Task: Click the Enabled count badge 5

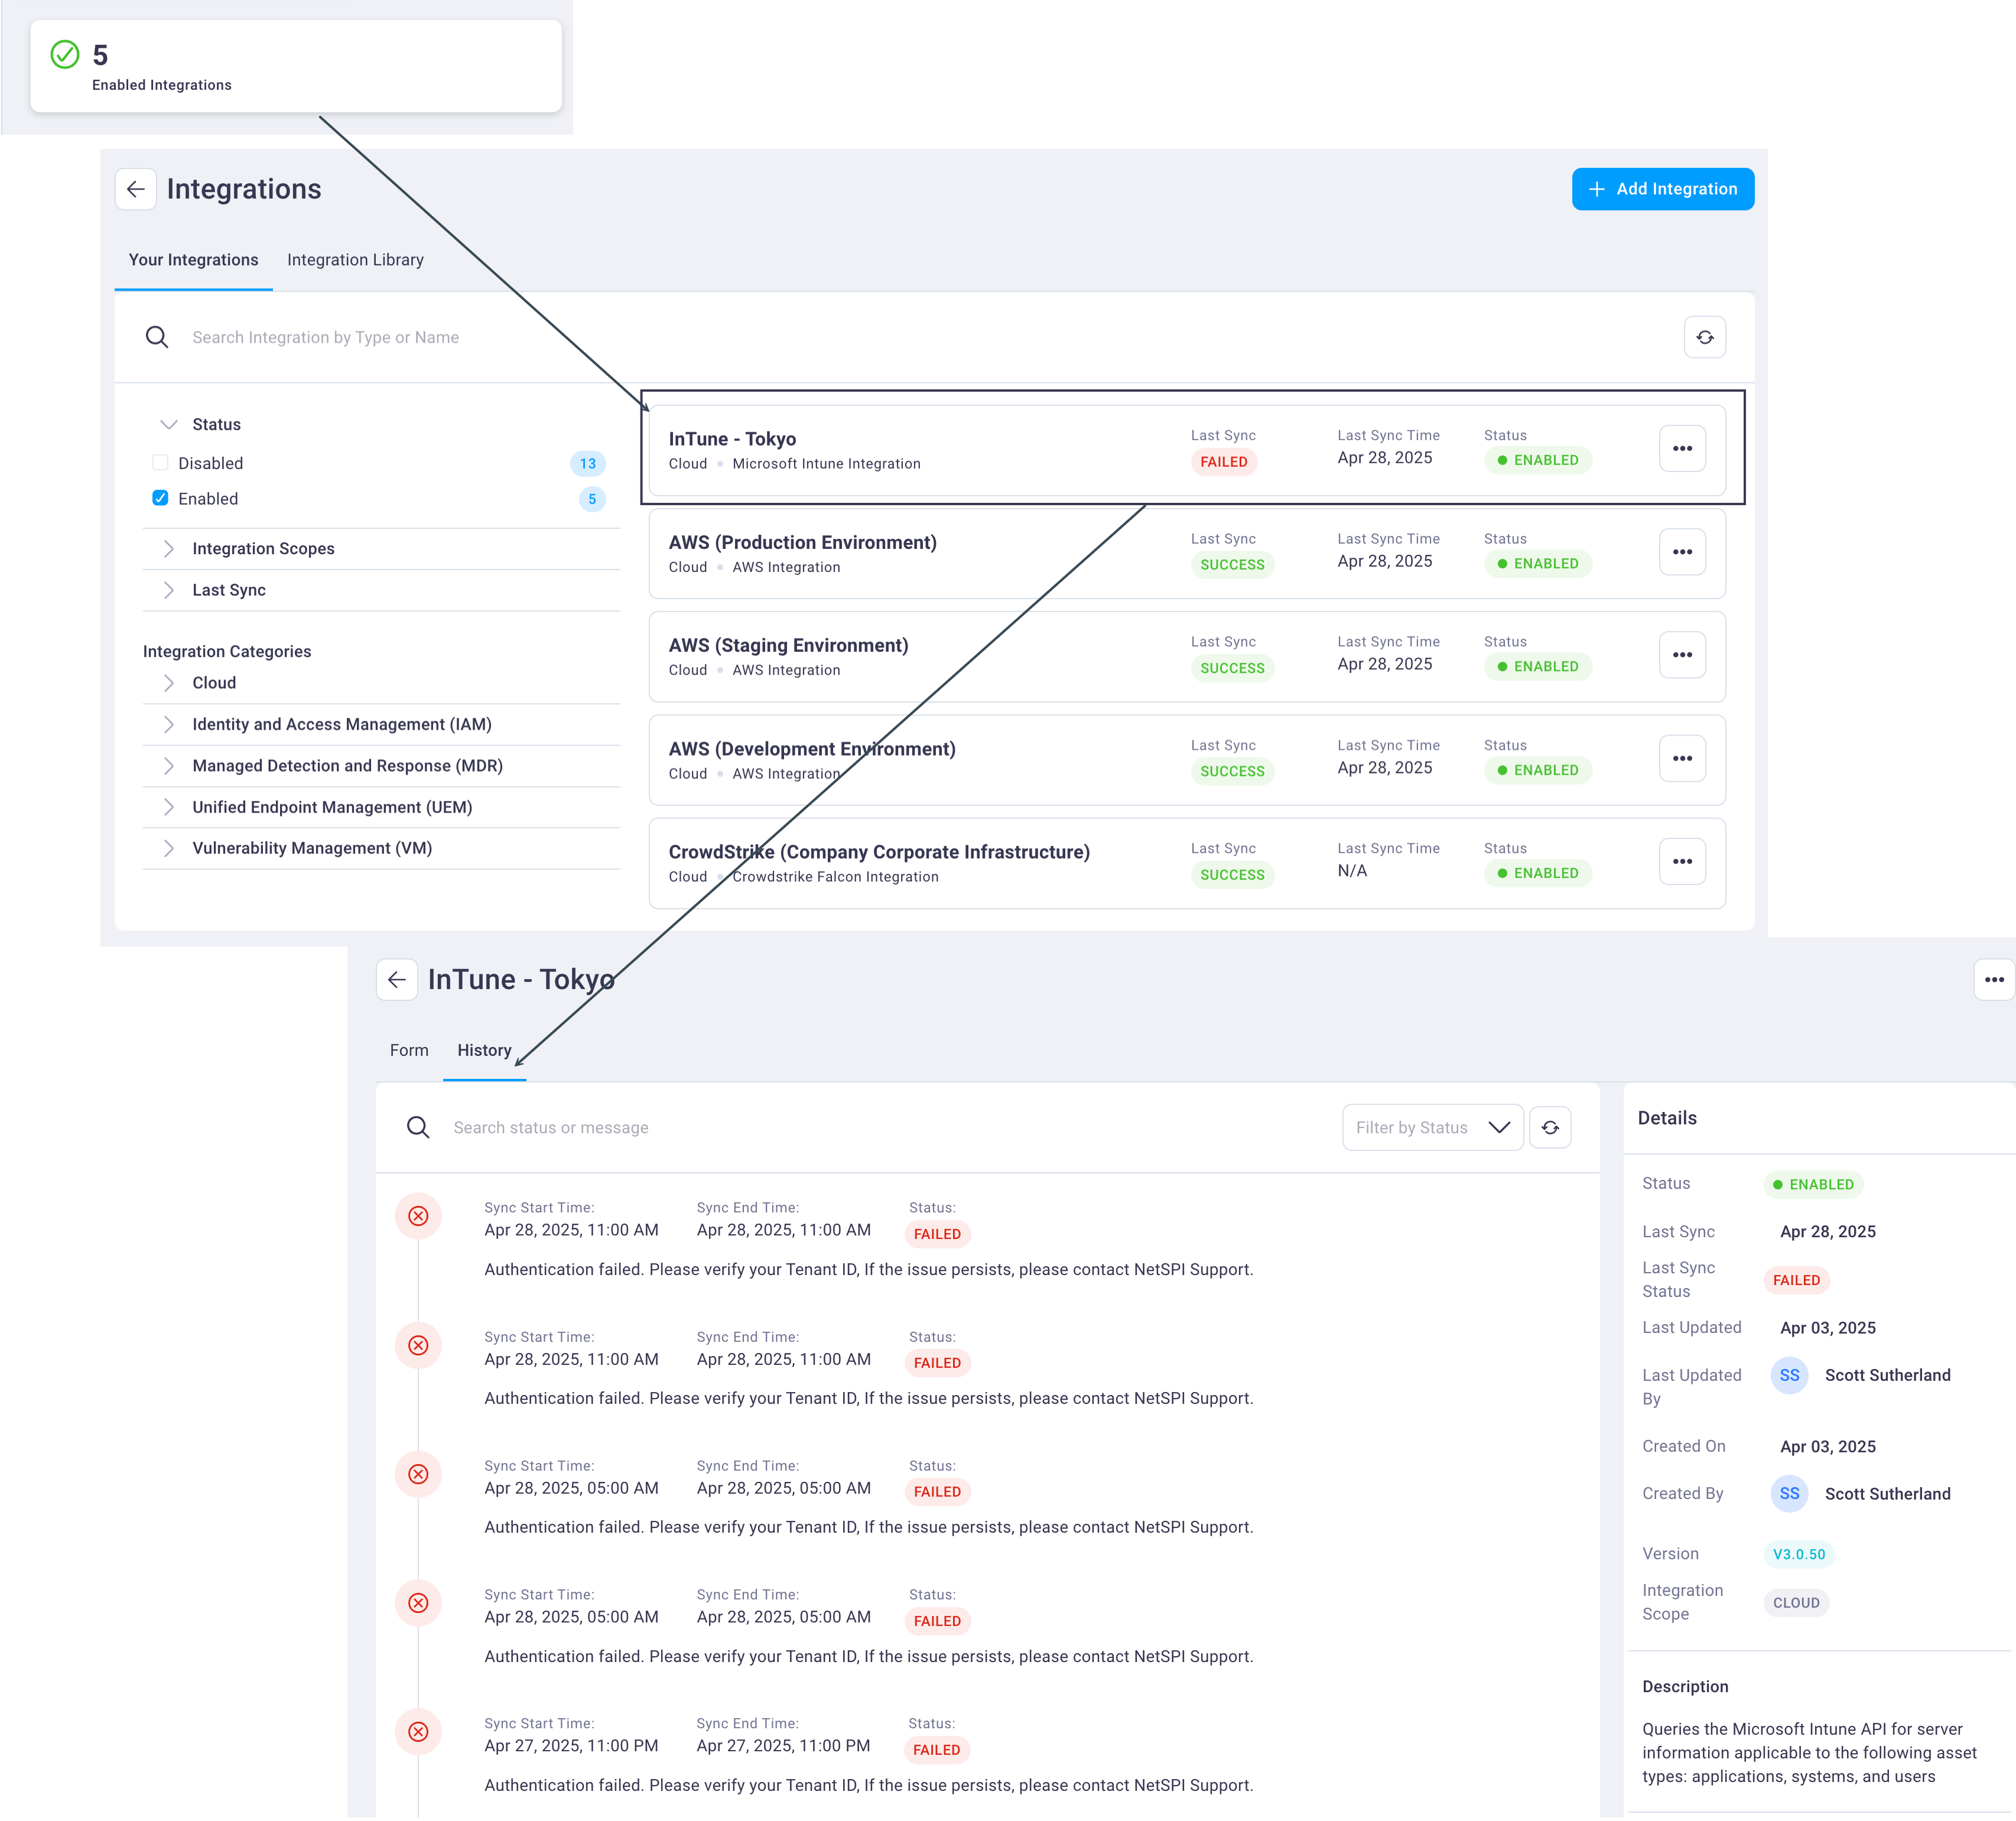Action: 592,499
